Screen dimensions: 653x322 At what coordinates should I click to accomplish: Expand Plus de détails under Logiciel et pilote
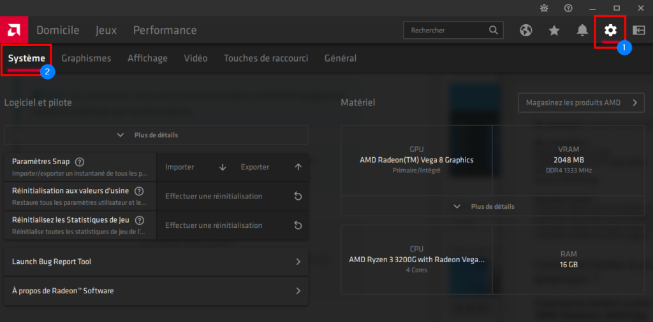click(x=156, y=135)
